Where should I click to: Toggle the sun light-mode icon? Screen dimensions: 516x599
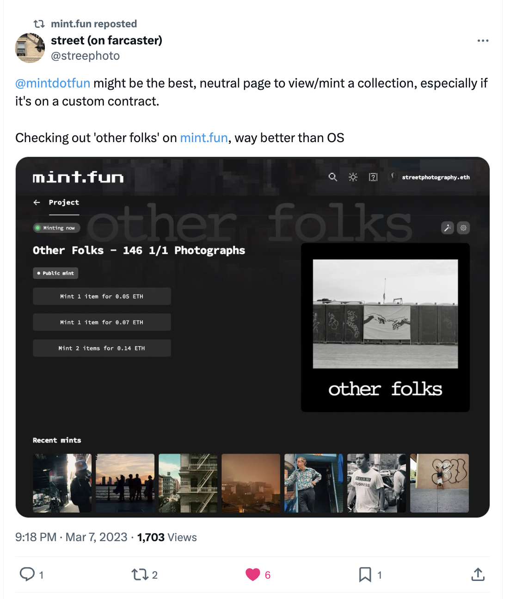[353, 177]
